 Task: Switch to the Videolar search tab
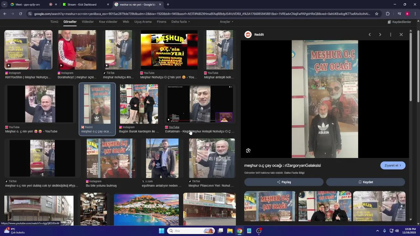88,22
